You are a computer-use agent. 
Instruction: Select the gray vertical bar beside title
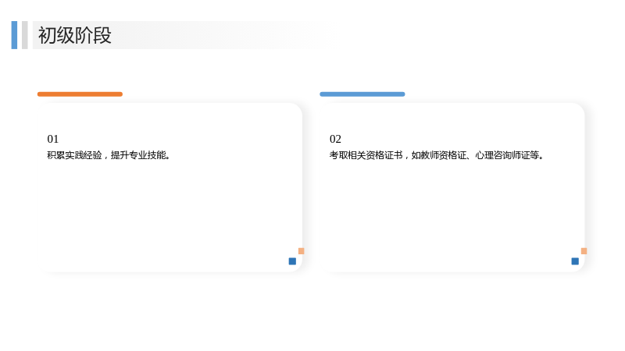pyautogui.click(x=25, y=35)
